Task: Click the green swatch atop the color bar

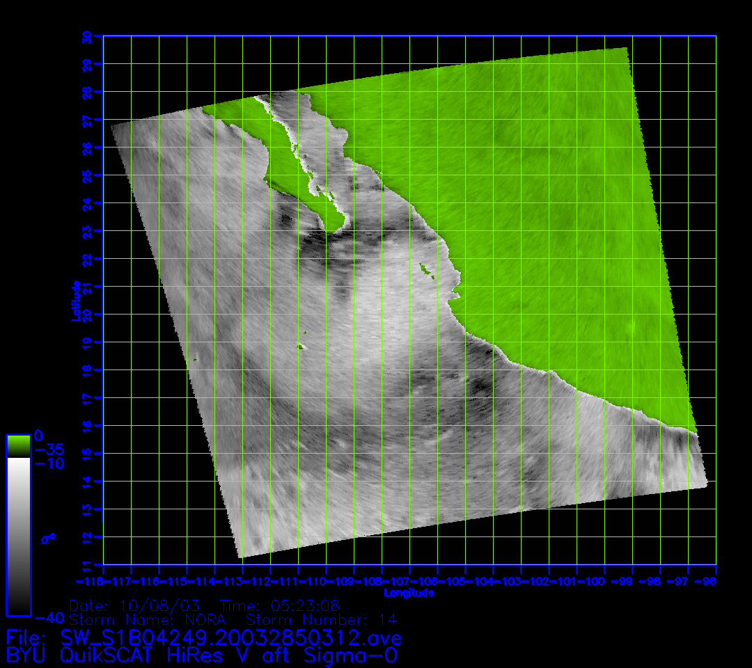Action: pyautogui.click(x=18, y=445)
